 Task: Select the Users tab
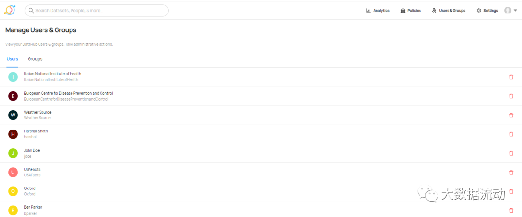[12, 59]
